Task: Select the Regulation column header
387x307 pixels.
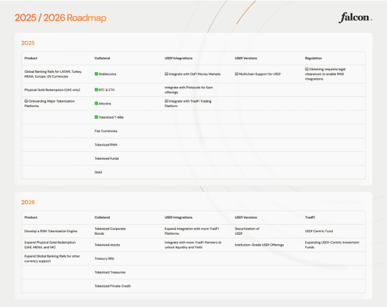Action: pyautogui.click(x=314, y=58)
